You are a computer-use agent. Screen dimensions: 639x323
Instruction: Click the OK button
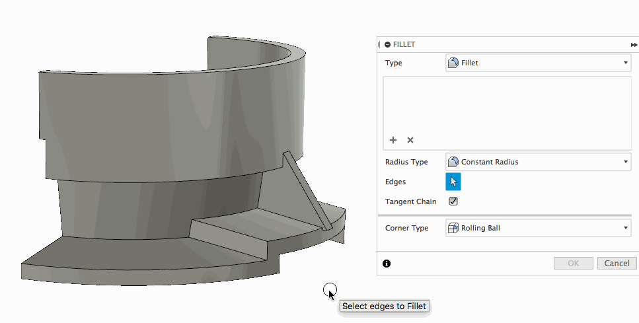pyautogui.click(x=573, y=263)
